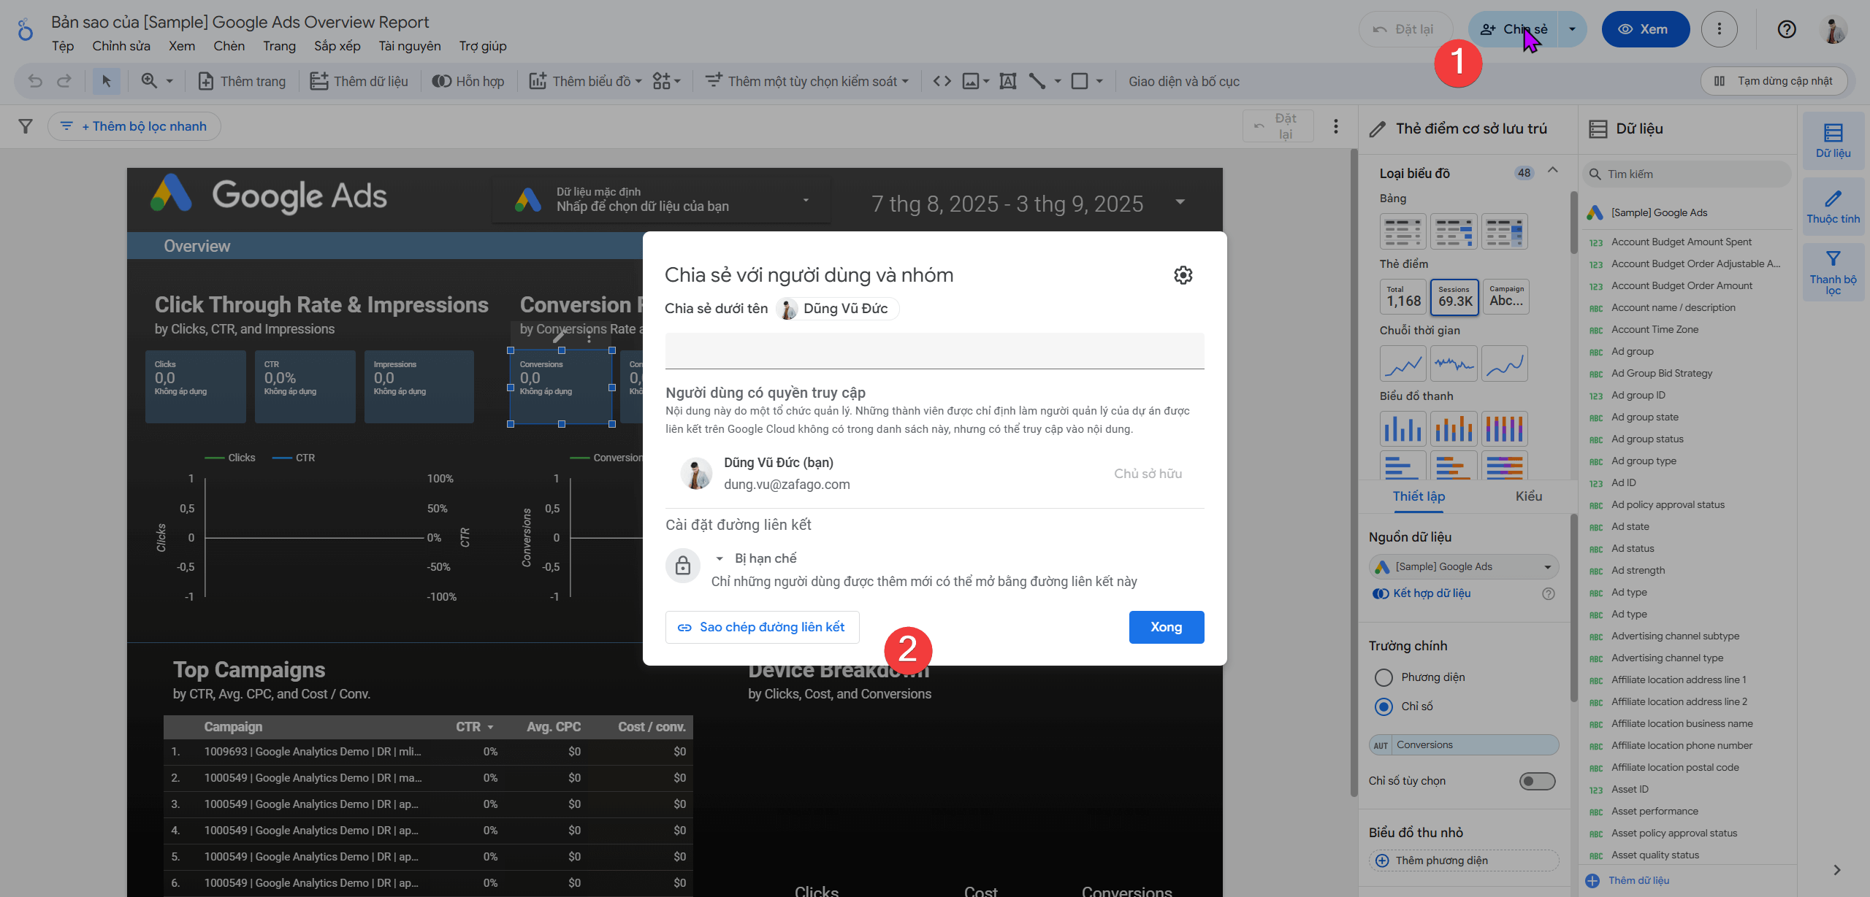Open the Thuộc tính side panel
Screen dimensions: 1870x897
coord(1833,207)
